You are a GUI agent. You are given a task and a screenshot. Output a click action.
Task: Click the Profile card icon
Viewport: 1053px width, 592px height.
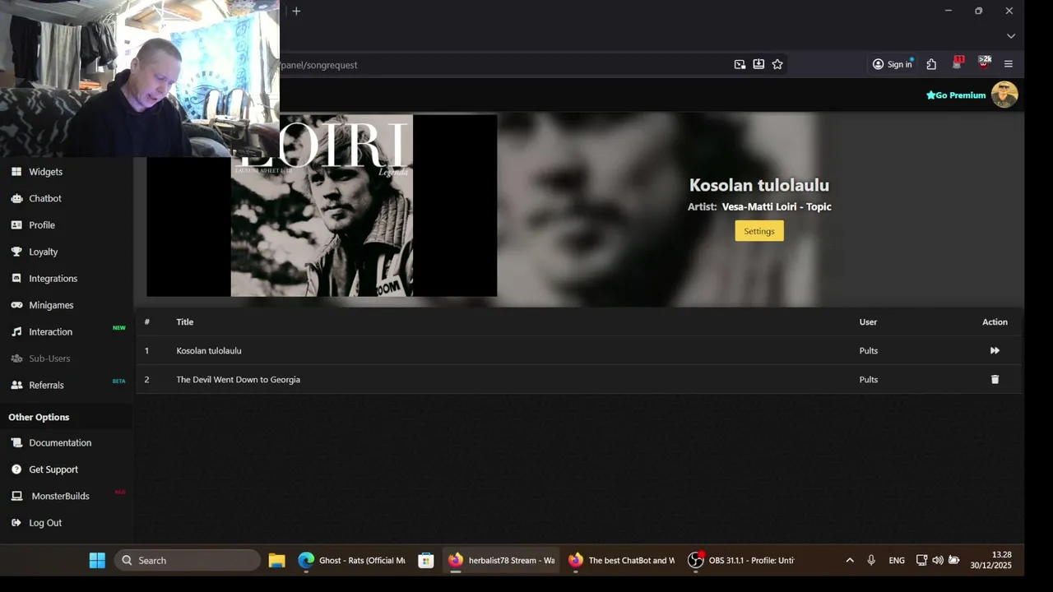point(16,225)
